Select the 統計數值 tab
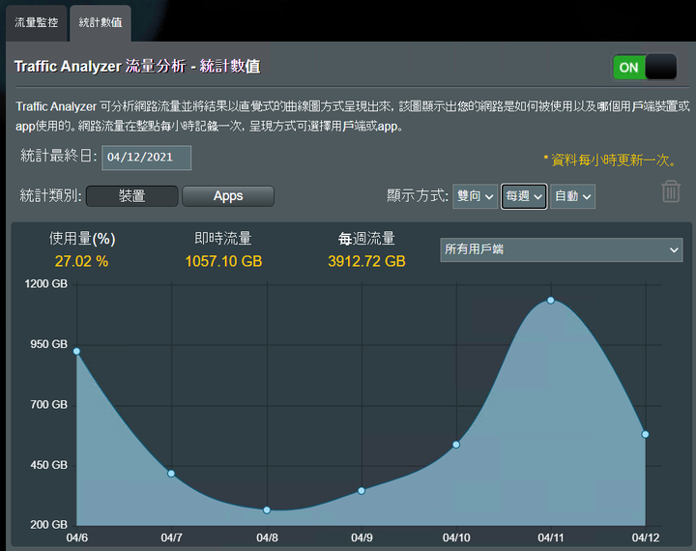The width and height of the screenshot is (696, 551). [x=101, y=22]
